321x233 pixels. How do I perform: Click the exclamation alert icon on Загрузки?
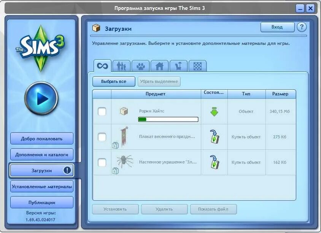coord(67,170)
